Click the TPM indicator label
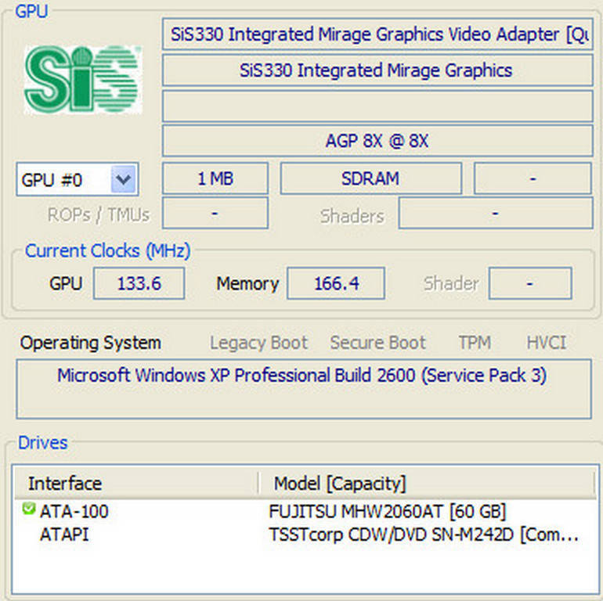The height and width of the screenshot is (601, 603). pos(474,343)
